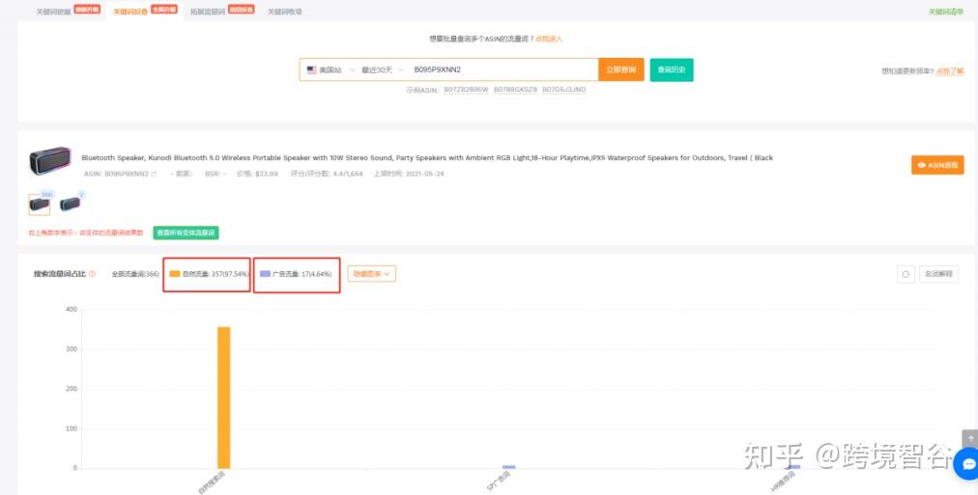Click the round refresh icon beside 名词解释
The image size is (978, 495).
click(x=906, y=274)
